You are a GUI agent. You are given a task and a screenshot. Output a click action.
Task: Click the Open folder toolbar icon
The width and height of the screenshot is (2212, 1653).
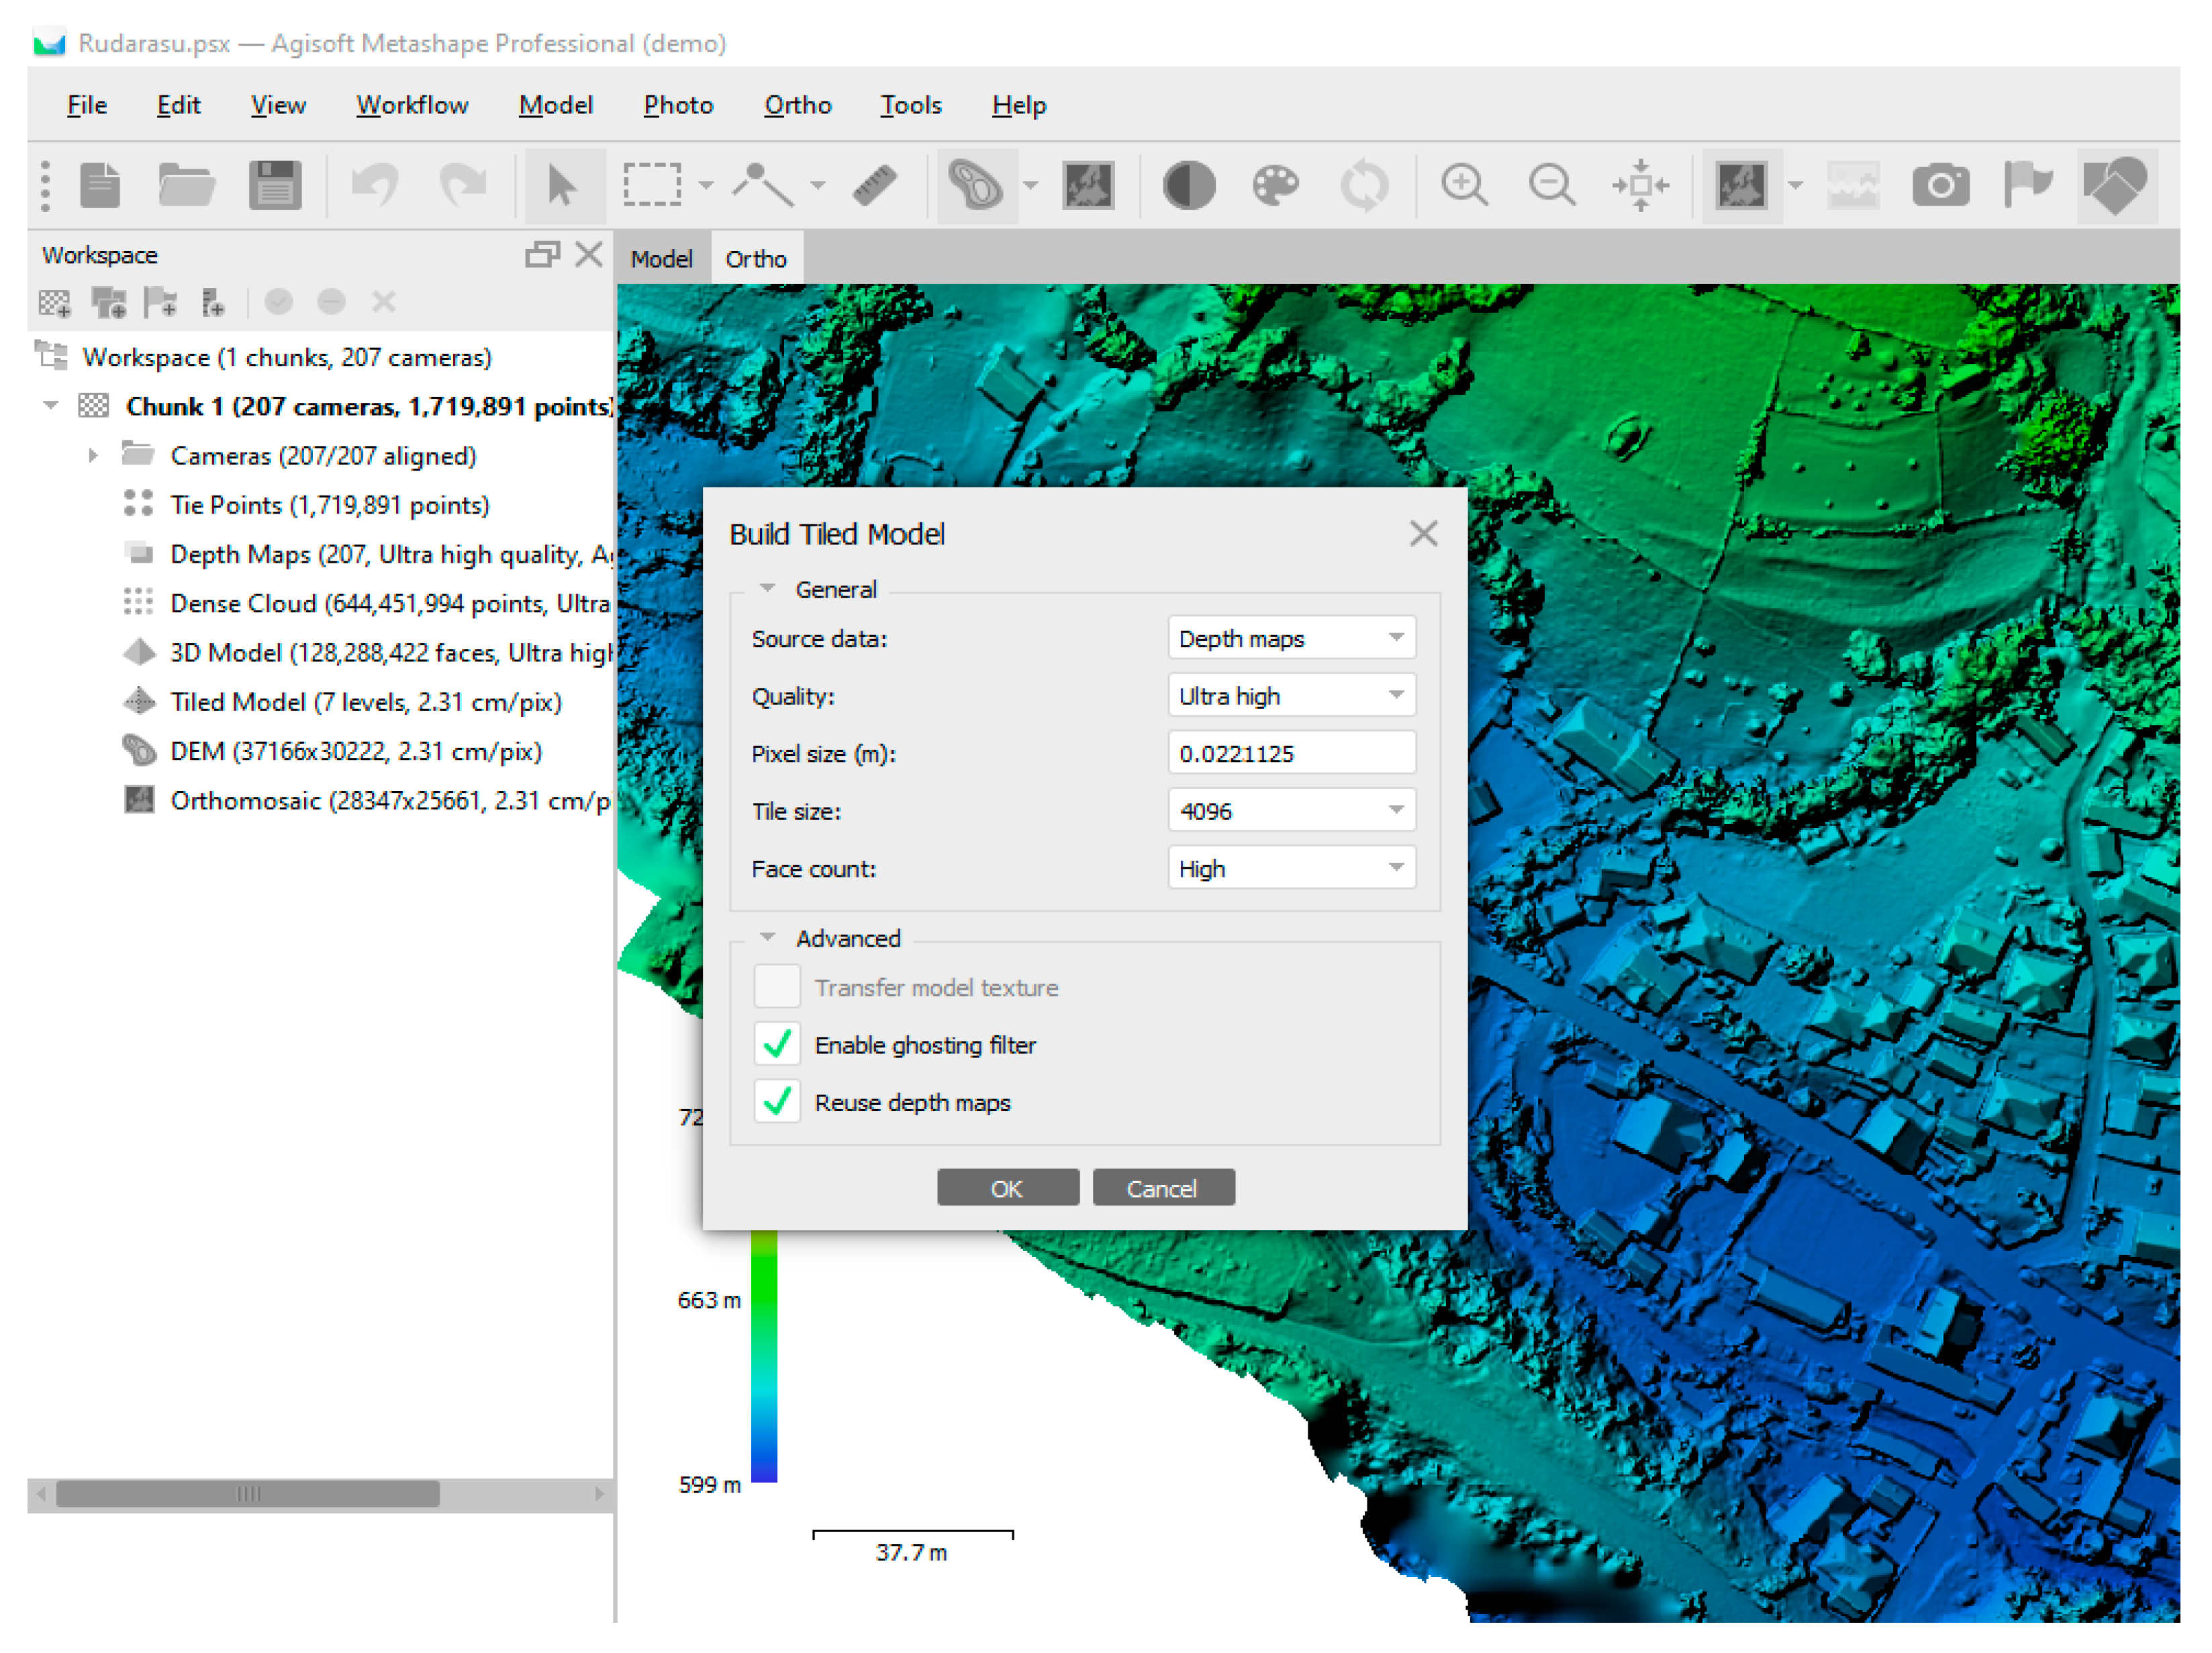[186, 185]
